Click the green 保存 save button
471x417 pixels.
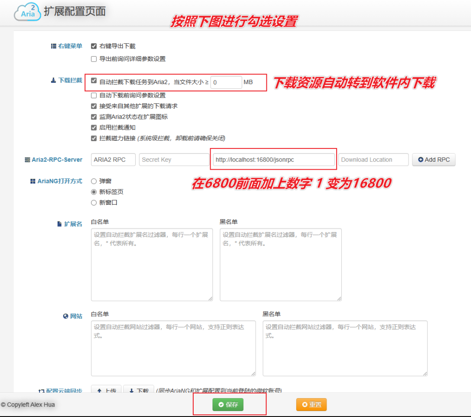click(230, 404)
